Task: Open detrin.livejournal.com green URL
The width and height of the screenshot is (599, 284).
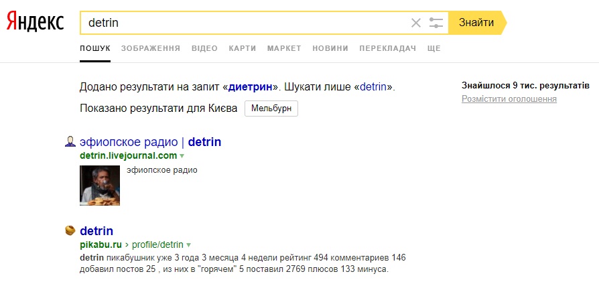Action: [129, 155]
